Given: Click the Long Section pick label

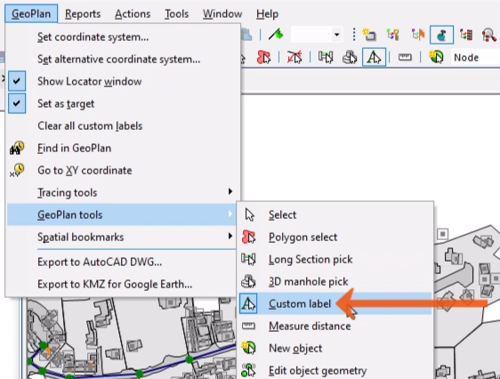Looking at the screenshot, I should coord(310,260).
